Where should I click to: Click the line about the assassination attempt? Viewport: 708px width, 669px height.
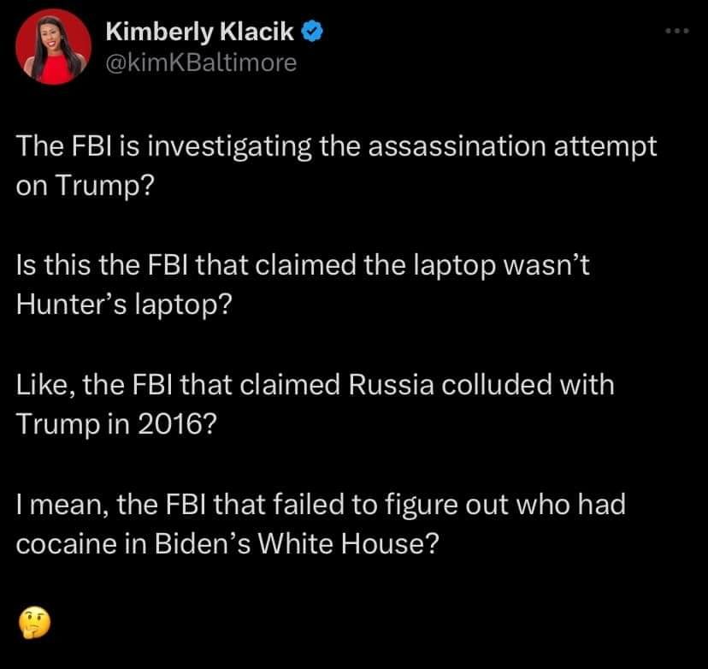click(x=337, y=146)
